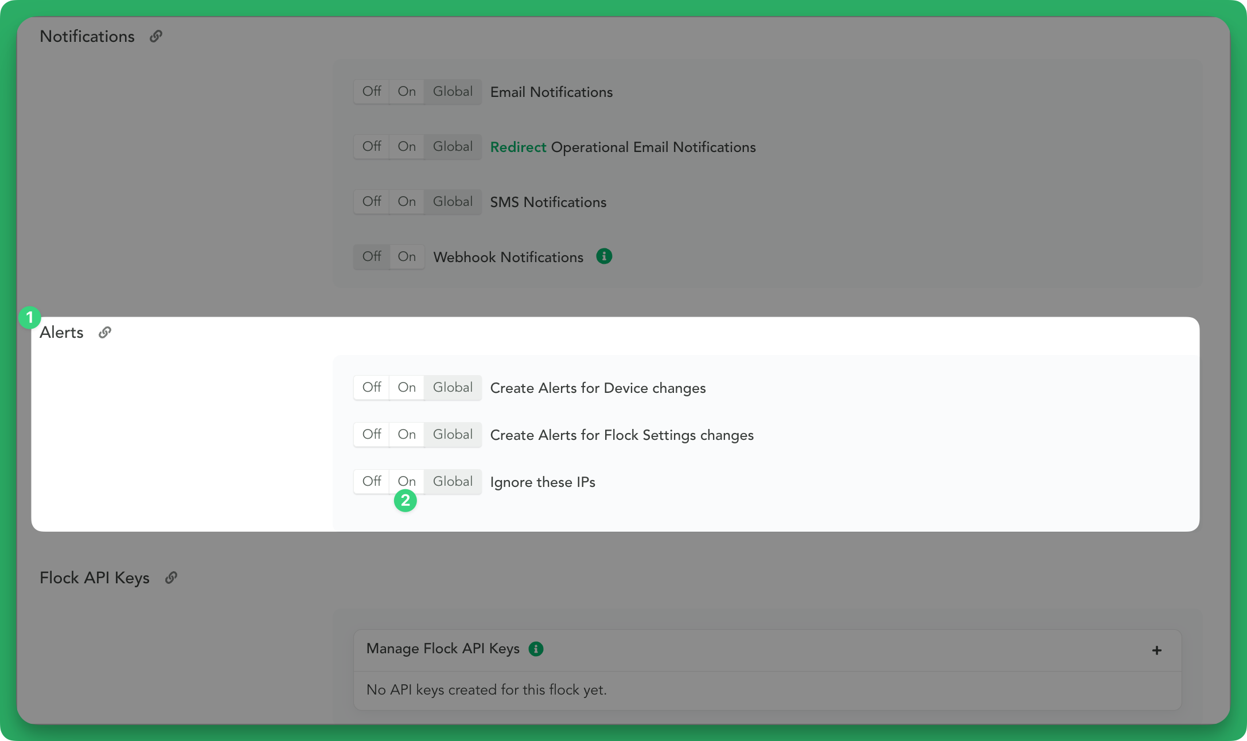The height and width of the screenshot is (741, 1247).
Task: Set Flock Settings changes alerts to Global
Action: pos(453,435)
